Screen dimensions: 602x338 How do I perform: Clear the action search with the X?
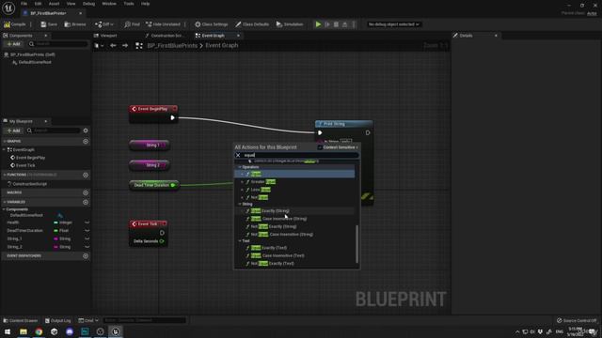238,155
